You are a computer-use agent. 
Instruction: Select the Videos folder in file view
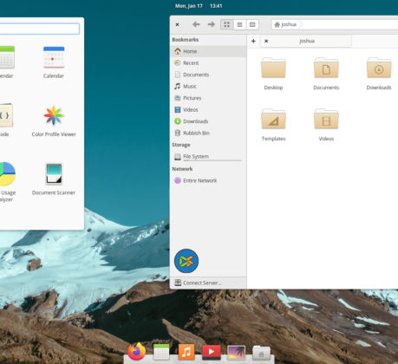[326, 124]
